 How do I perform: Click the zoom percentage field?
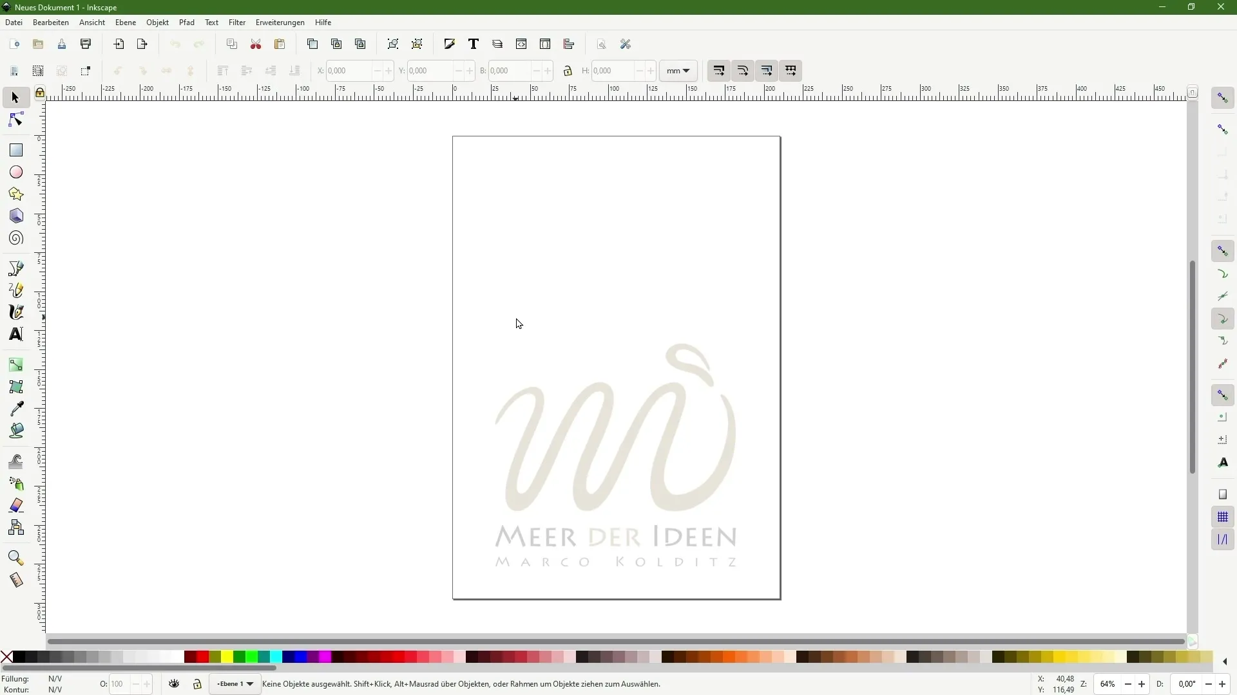(1108, 684)
